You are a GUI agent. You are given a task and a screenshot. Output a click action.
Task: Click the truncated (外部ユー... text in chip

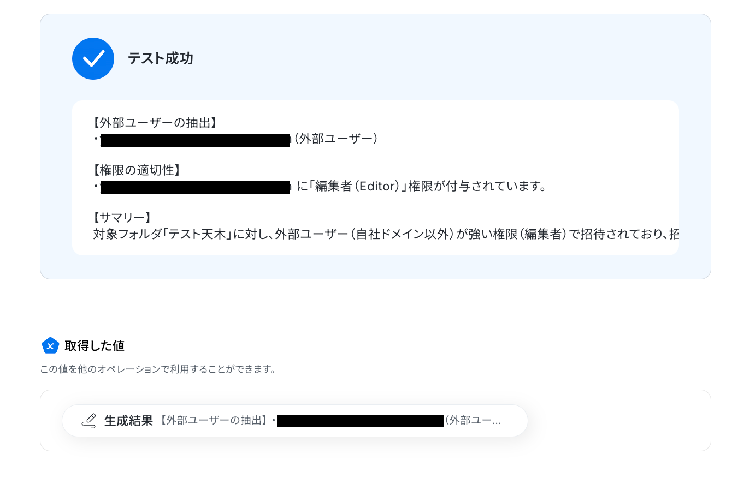(x=473, y=421)
